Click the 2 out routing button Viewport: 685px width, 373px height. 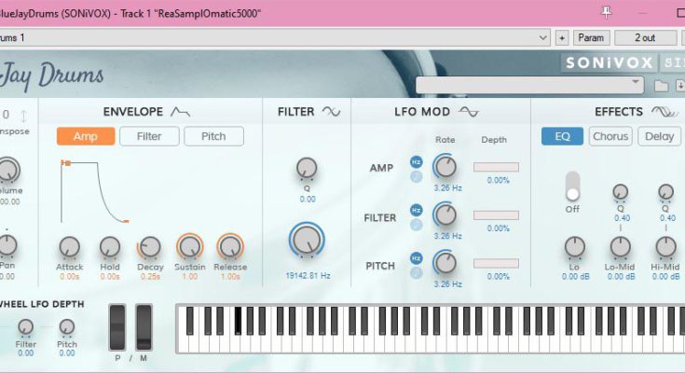645,38
